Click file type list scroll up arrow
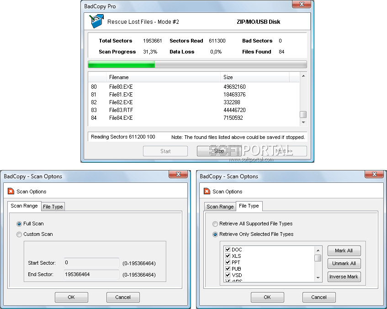The image size is (387, 309). (318, 250)
